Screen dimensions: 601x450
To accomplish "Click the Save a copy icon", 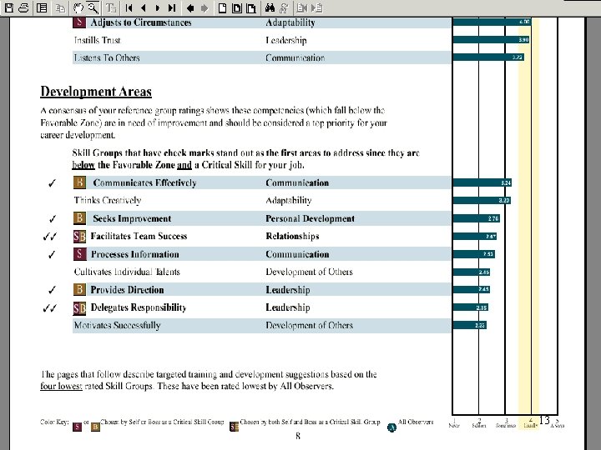I will [9, 7].
